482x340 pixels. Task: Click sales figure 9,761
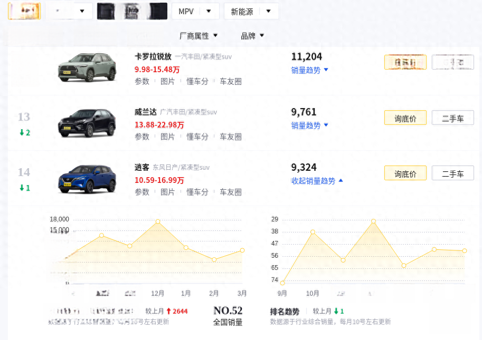tap(304, 112)
